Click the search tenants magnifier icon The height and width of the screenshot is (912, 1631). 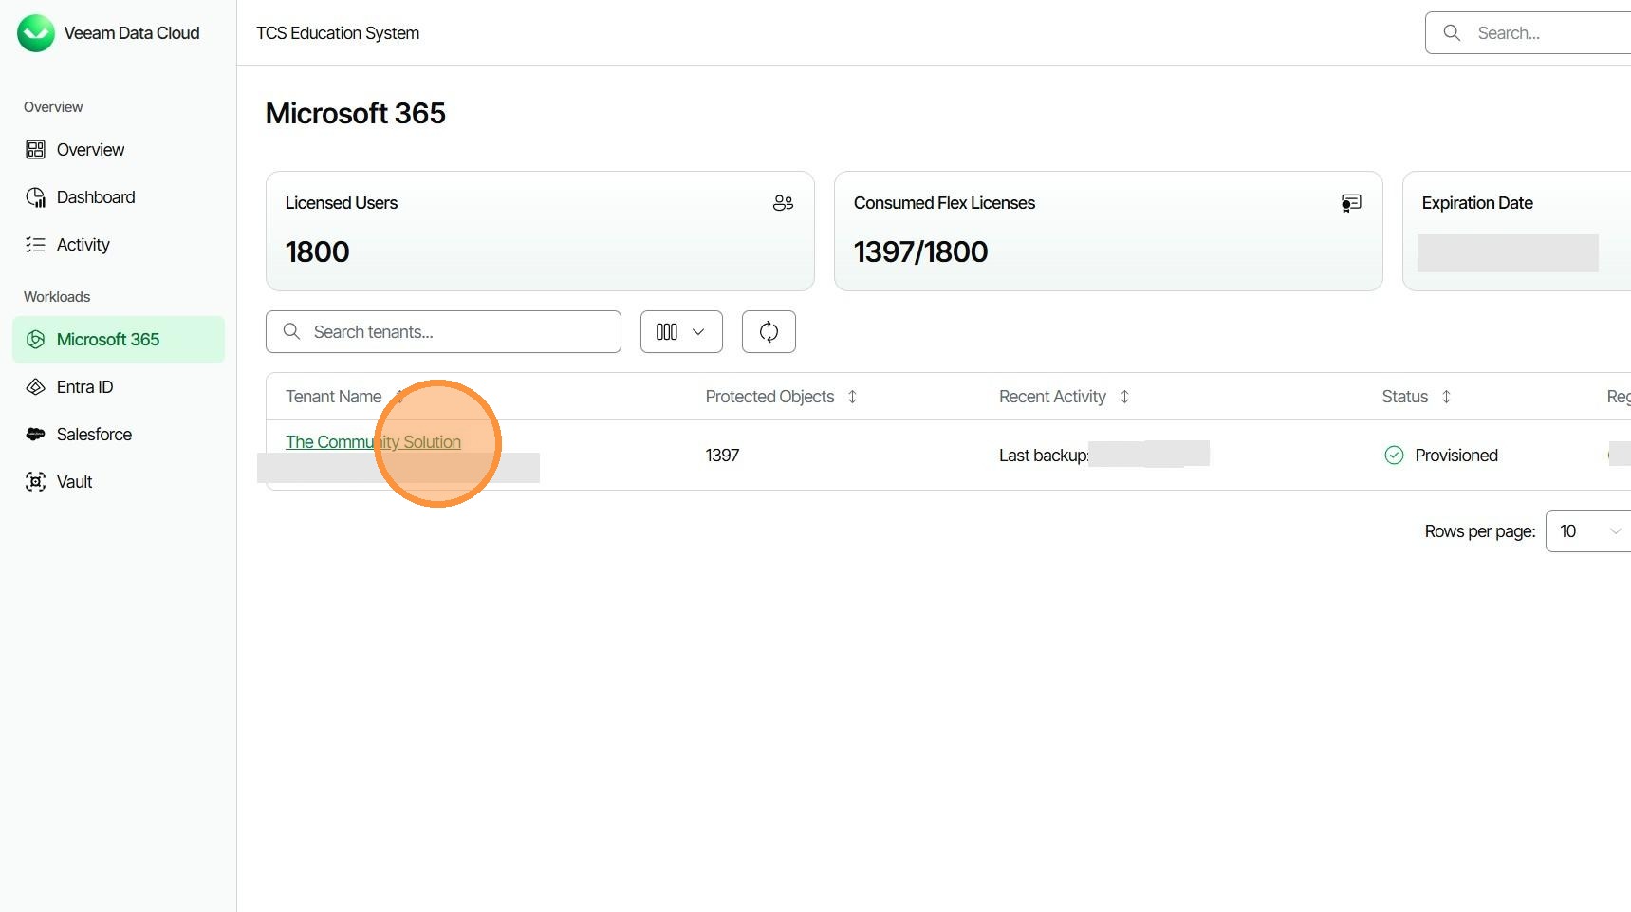292,331
